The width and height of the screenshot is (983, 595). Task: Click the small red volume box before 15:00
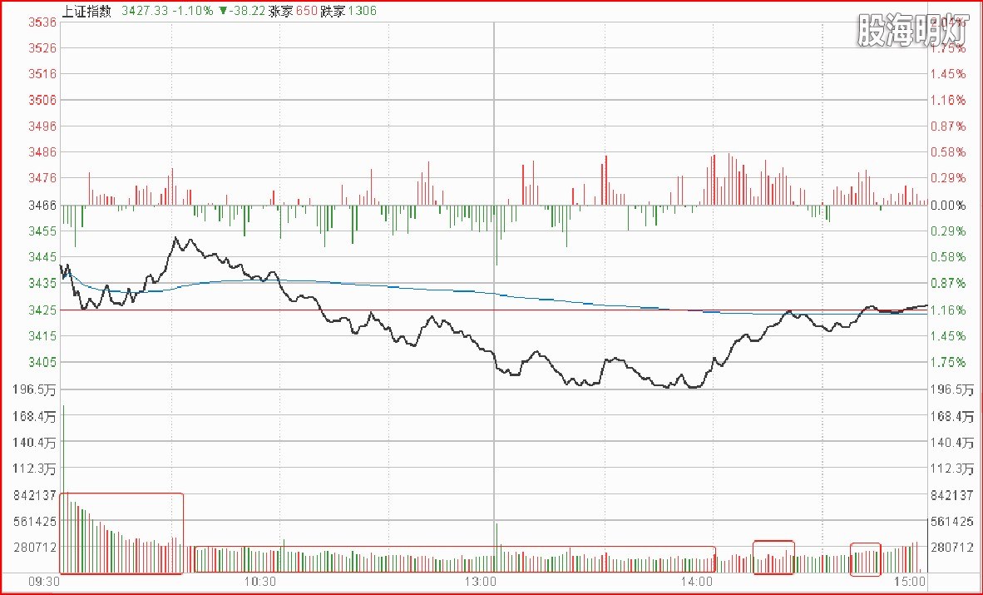click(865, 558)
